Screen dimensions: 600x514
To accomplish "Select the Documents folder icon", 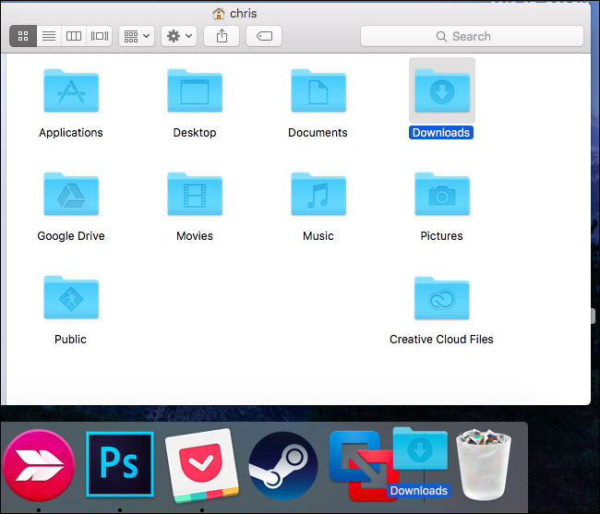I will (318, 90).
